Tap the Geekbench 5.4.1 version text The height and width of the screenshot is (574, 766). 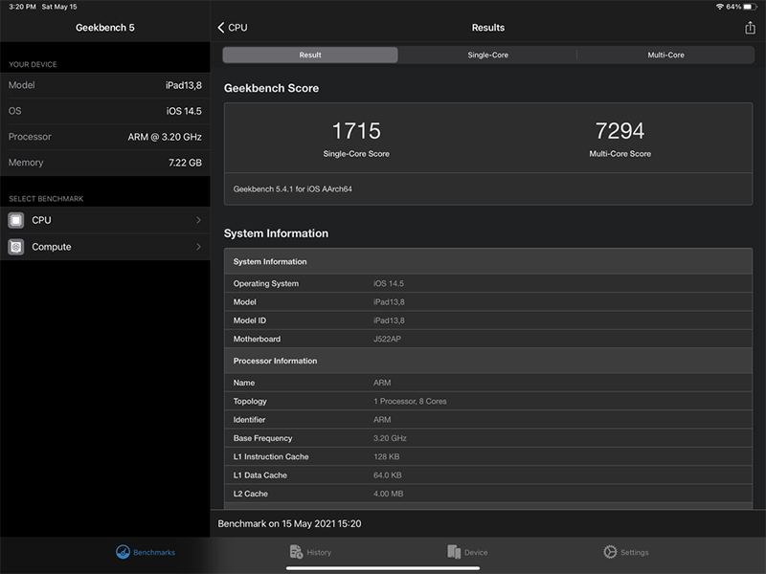(293, 188)
